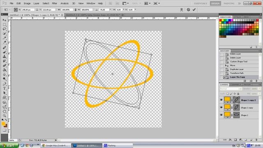Select the History Brush tool
The width and height of the screenshot is (263, 148).
click(5, 61)
